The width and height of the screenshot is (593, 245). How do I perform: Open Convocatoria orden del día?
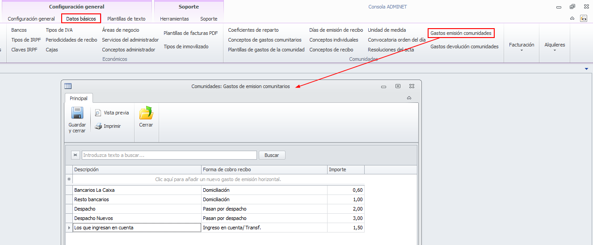pyautogui.click(x=397, y=40)
